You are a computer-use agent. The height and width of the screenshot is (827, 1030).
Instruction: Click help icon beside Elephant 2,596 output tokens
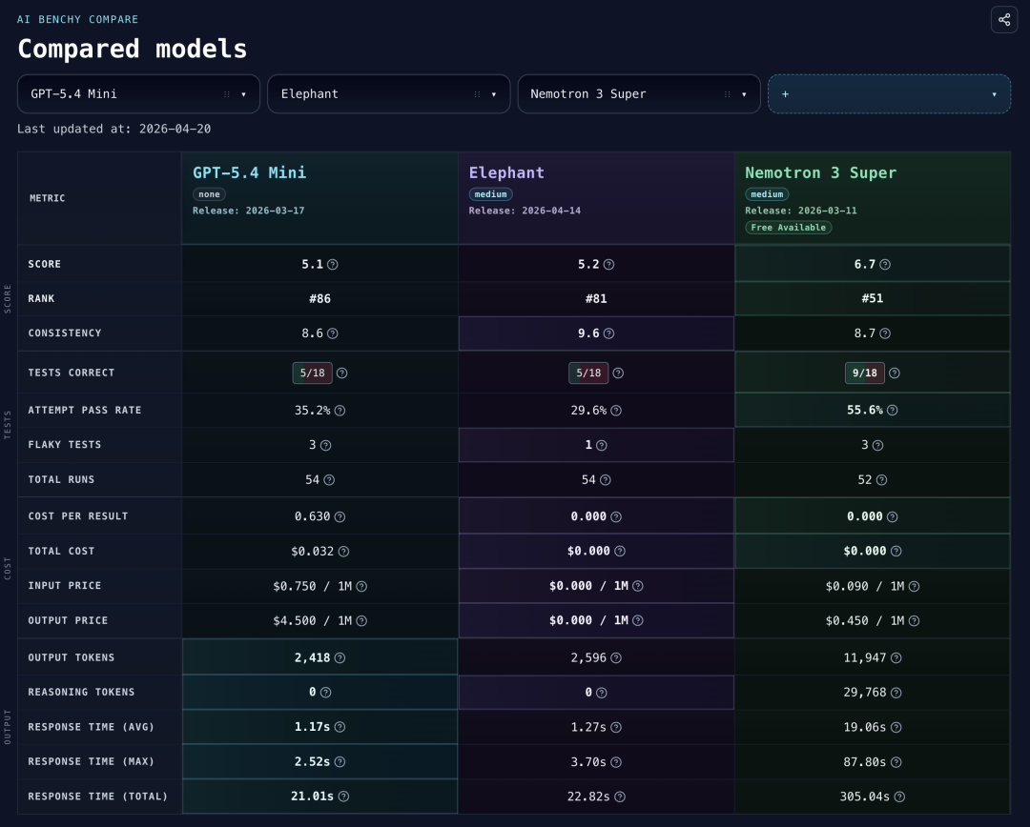click(x=616, y=657)
